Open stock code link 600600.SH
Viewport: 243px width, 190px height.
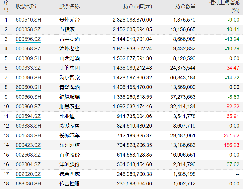[29, 87]
